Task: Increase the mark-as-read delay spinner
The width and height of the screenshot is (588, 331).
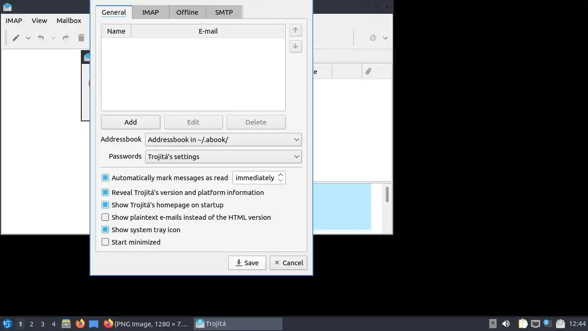Action: (280, 175)
